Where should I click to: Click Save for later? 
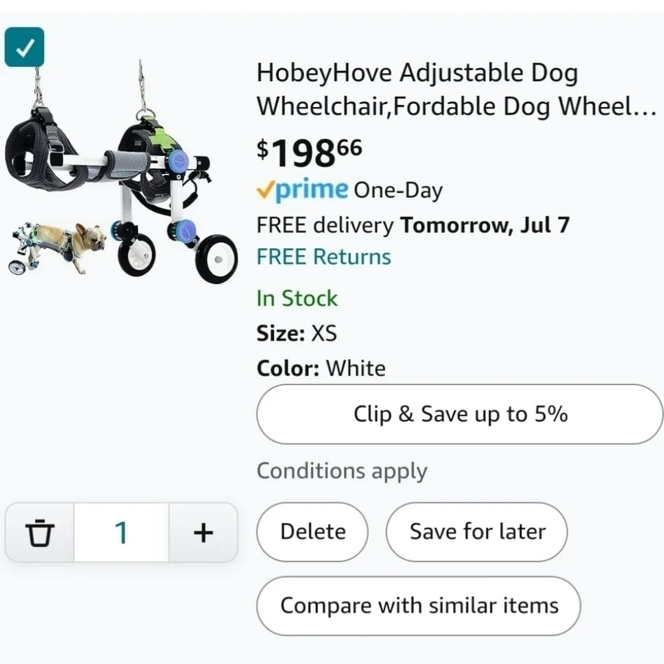[477, 532]
